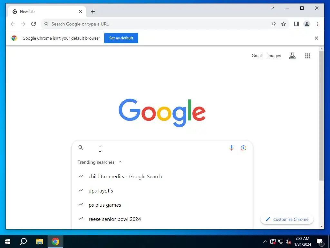Open the Google apps grid
Screen dimensions: 330x248
308,56
